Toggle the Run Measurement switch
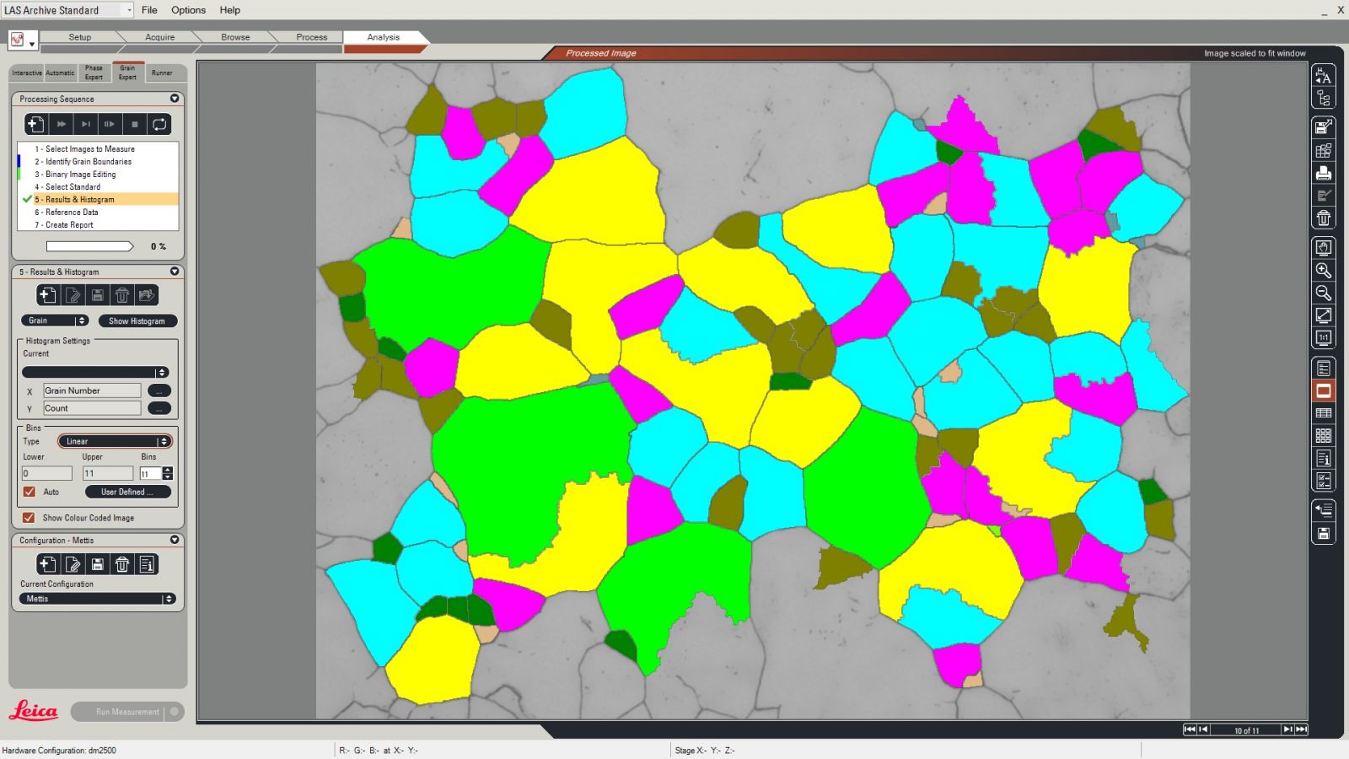The image size is (1349, 759). (174, 712)
